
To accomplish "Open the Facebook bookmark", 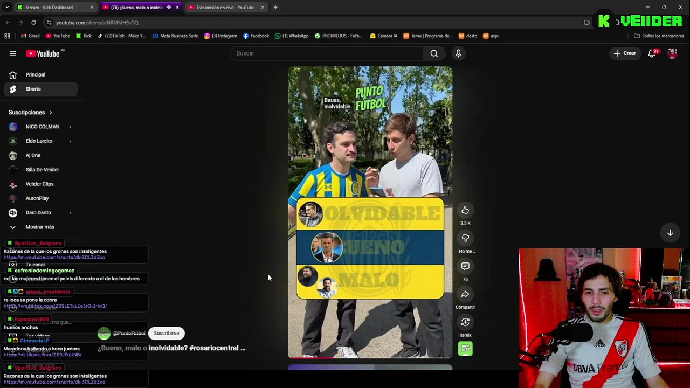I will click(x=256, y=36).
